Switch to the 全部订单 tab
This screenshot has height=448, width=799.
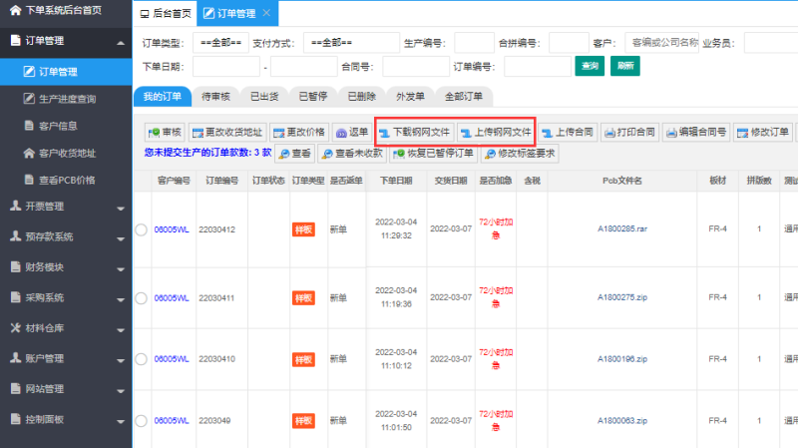pyautogui.click(x=463, y=97)
